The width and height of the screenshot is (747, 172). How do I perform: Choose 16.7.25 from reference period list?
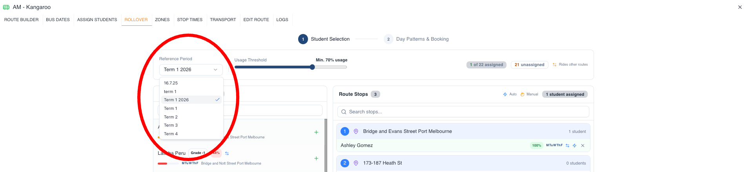point(191,83)
